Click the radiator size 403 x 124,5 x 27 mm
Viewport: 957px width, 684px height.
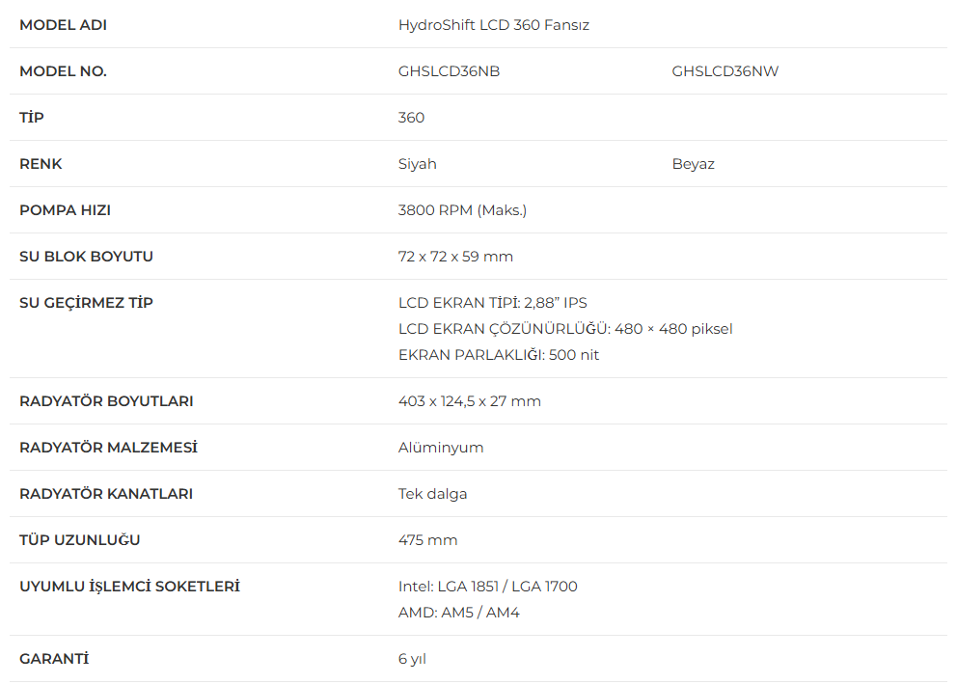(469, 401)
